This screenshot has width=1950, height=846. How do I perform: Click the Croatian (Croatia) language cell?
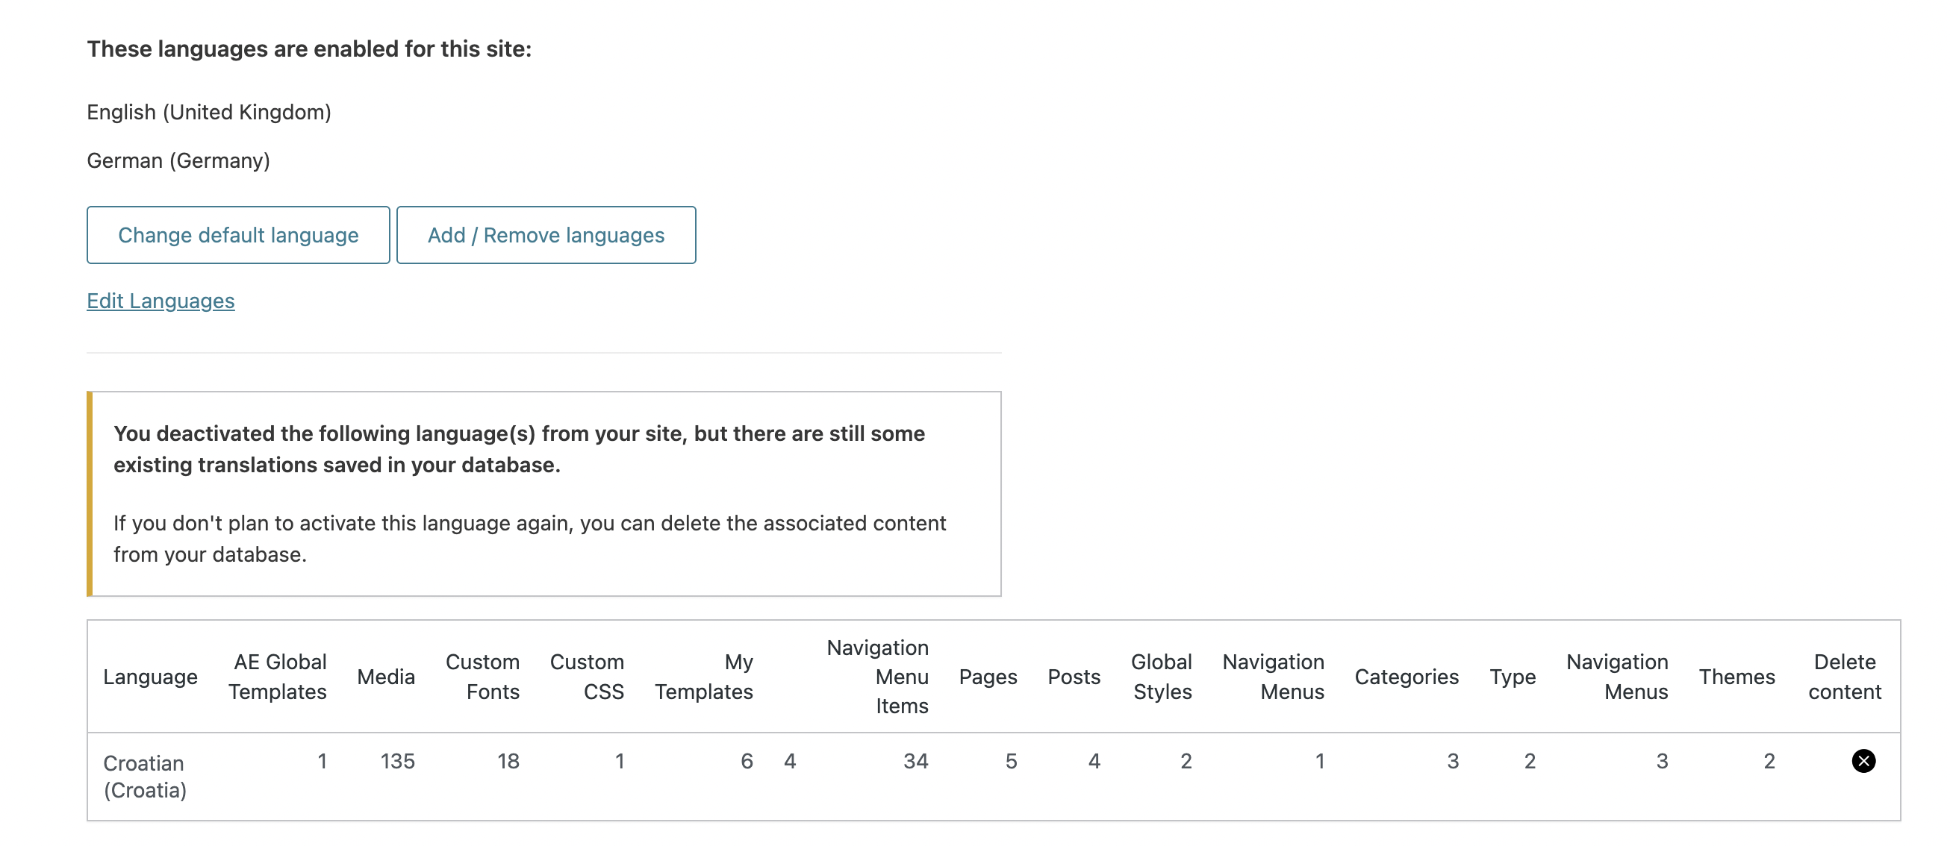point(146,777)
